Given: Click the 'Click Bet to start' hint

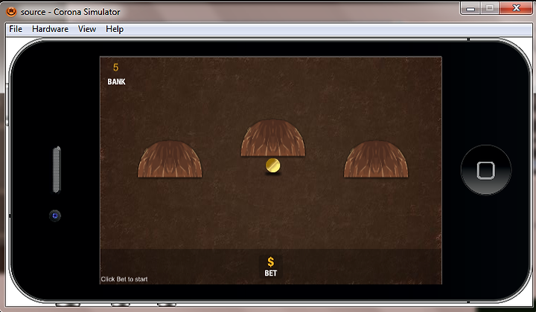Looking at the screenshot, I should pyautogui.click(x=124, y=279).
